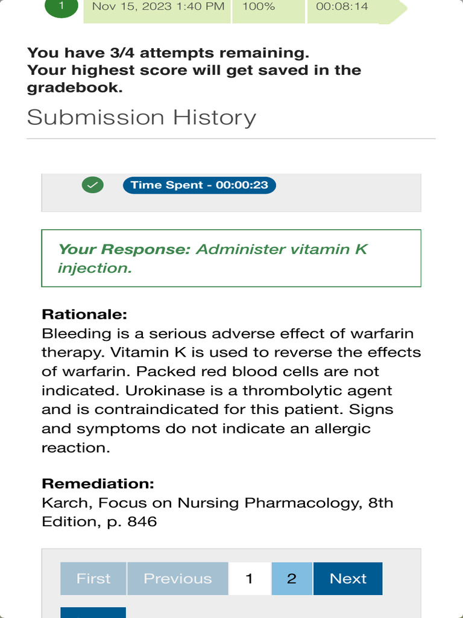Click the Time Spent - 00:00:23 badge
The height and width of the screenshot is (618, 463).
pyautogui.click(x=199, y=185)
